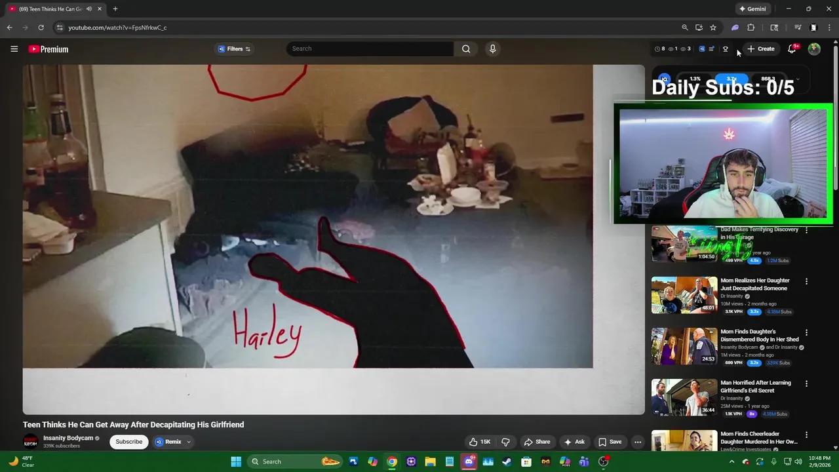This screenshot has width=839, height=472.
Task: Open Chrome's zoom magnifier in address bar
Action: [x=685, y=28]
